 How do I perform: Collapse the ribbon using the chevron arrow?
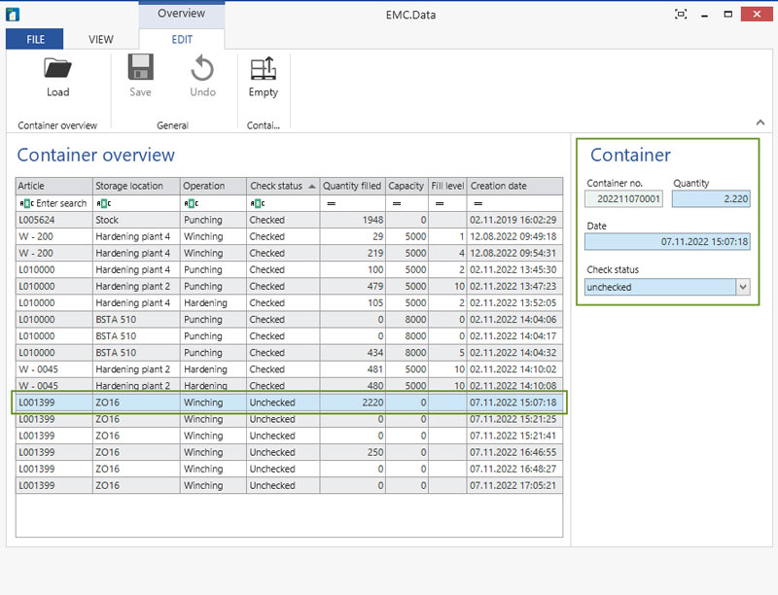tap(760, 122)
